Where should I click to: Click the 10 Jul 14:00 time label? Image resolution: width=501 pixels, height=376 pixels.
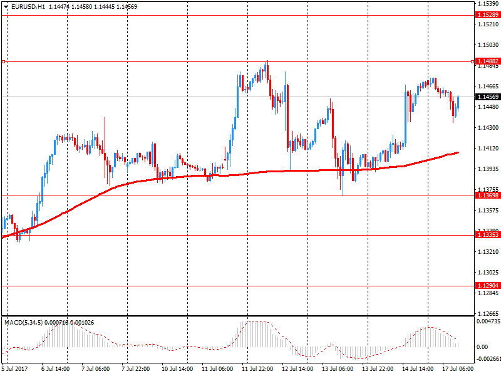tap(177, 369)
